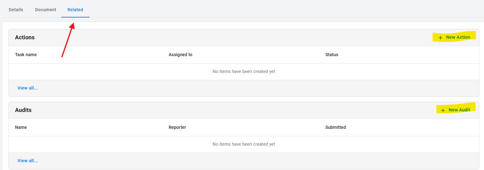Screen dimensions: 484x170
Task: Click the Name column header in Audits
Action: 21,127
